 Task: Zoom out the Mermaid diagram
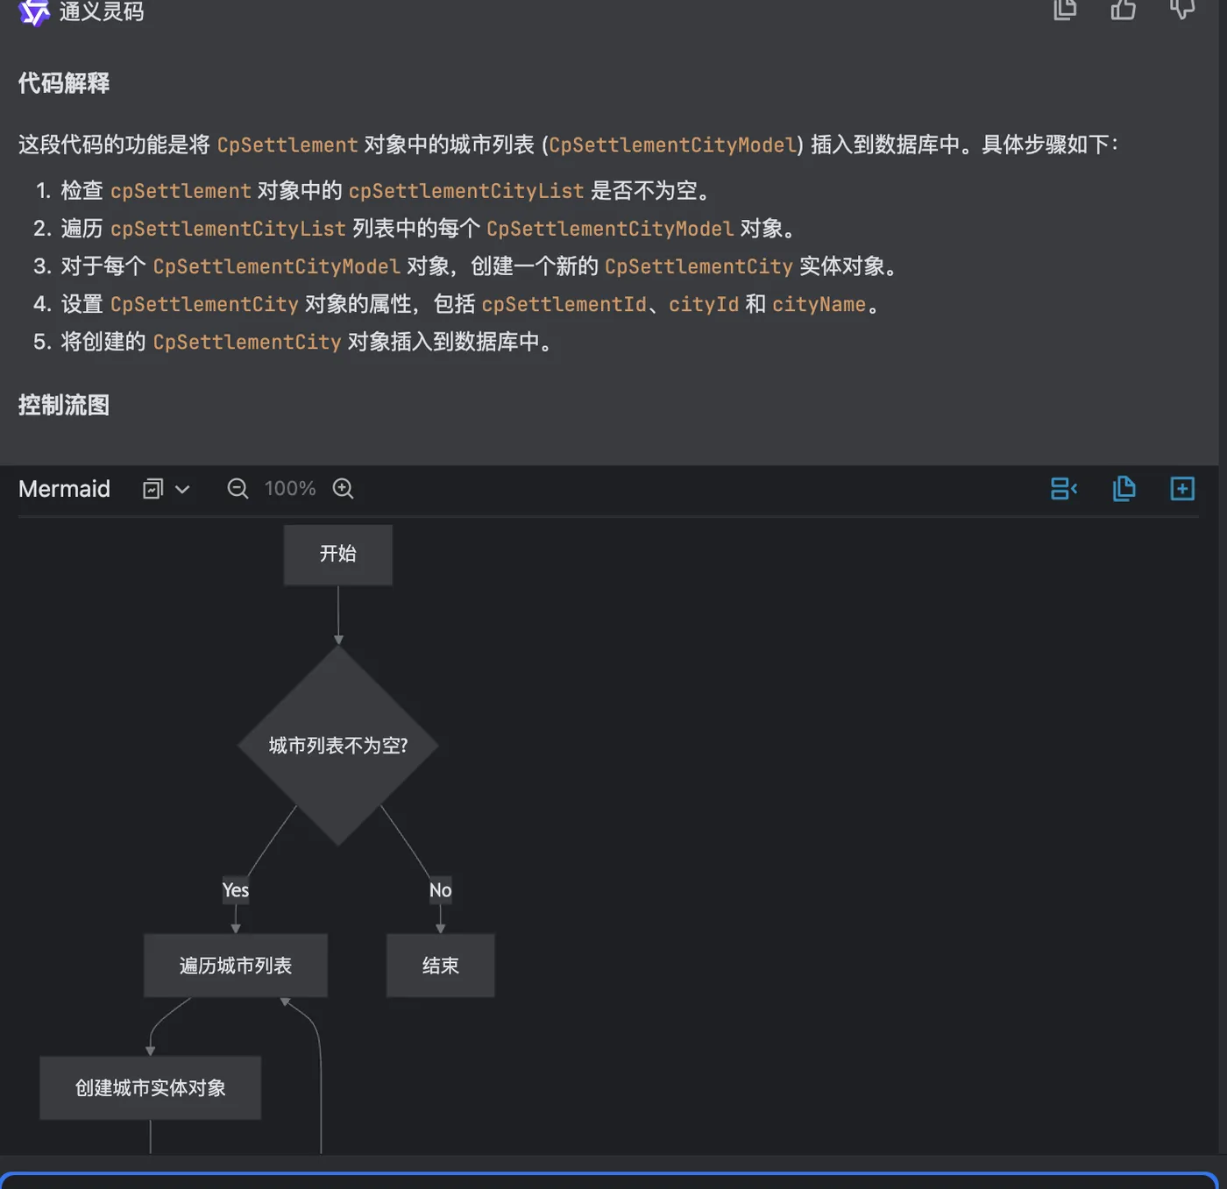tap(238, 489)
